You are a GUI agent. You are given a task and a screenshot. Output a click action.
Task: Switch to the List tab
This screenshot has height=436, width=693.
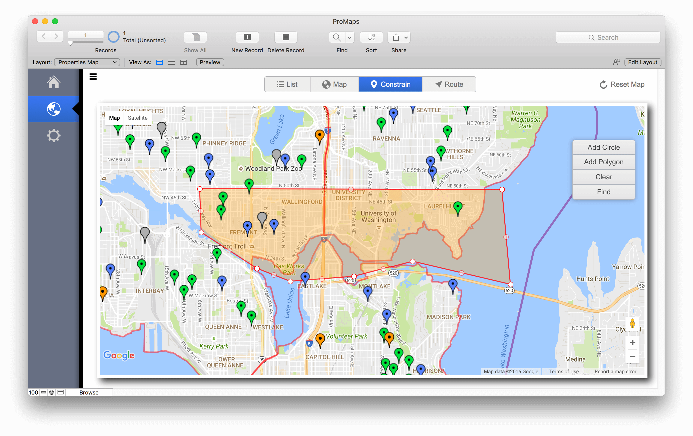(x=287, y=84)
